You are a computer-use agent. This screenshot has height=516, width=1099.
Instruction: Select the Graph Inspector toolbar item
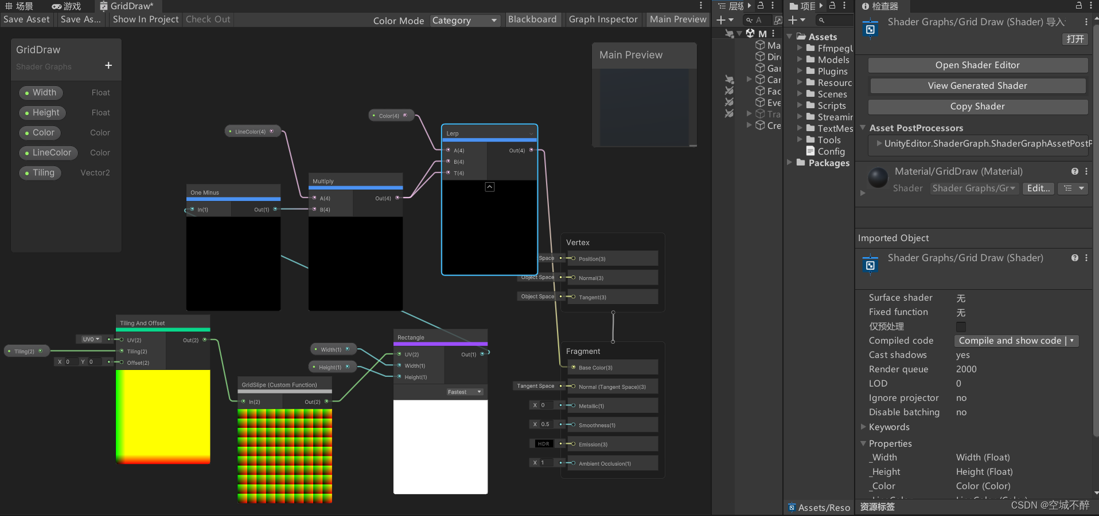pyautogui.click(x=603, y=19)
